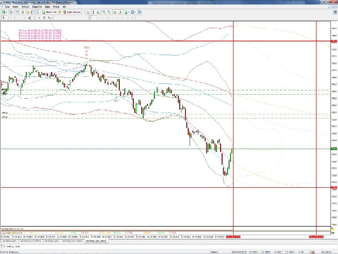Image resolution: width=338 pixels, height=254 pixels.
Task: Click the status bar date time value
Action: pyautogui.click(x=239, y=252)
